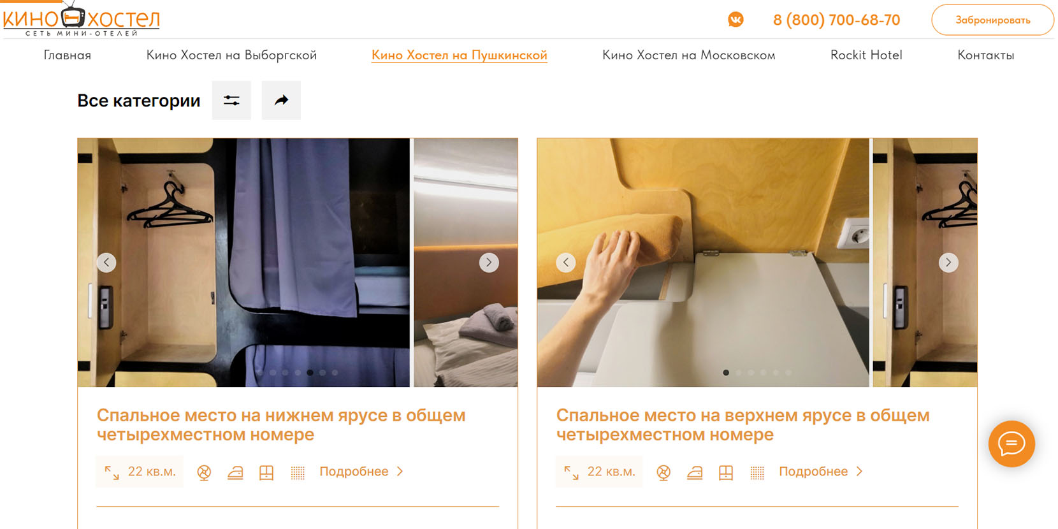Show previous photo in upper bunk gallery

tap(566, 263)
